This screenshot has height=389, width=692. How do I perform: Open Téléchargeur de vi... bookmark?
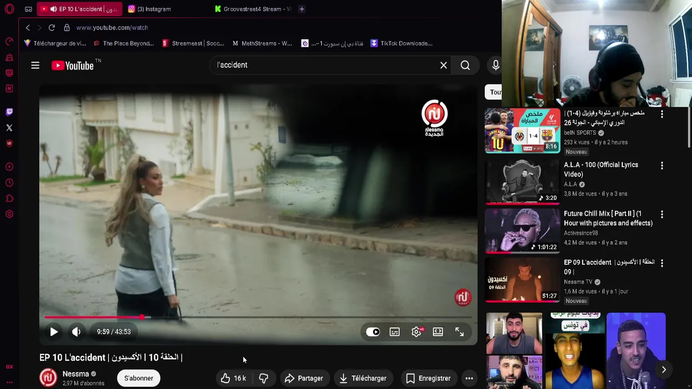55,43
